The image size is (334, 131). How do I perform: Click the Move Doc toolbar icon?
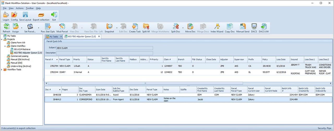(x=190, y=26)
